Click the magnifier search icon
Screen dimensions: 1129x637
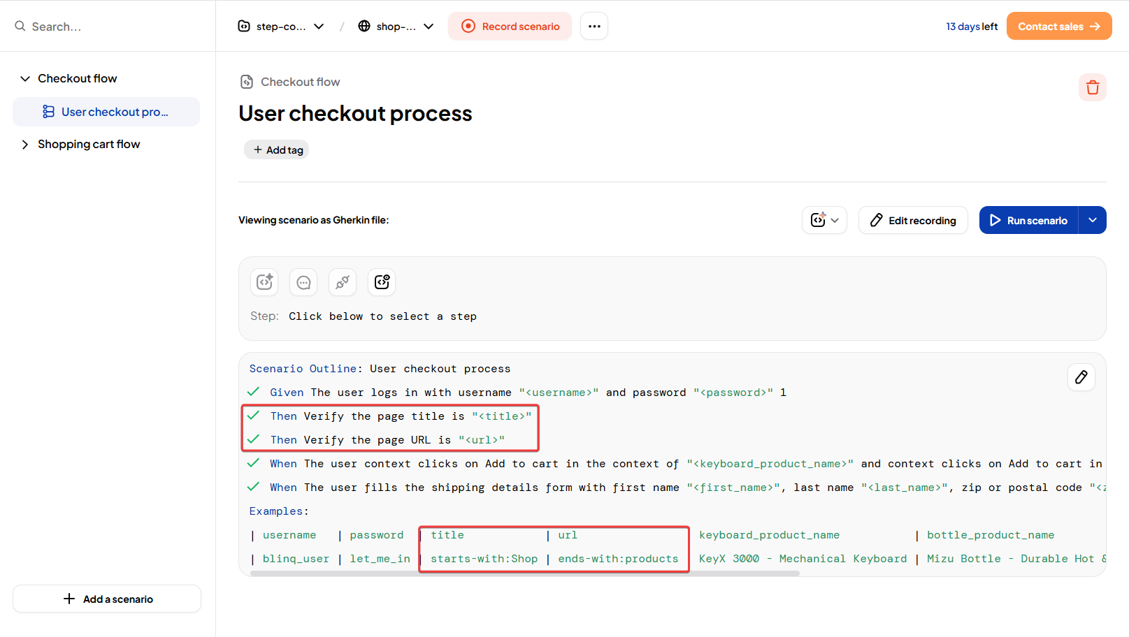point(20,27)
